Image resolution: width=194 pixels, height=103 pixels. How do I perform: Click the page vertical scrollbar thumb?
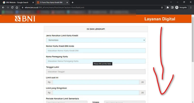click(x=193, y=39)
